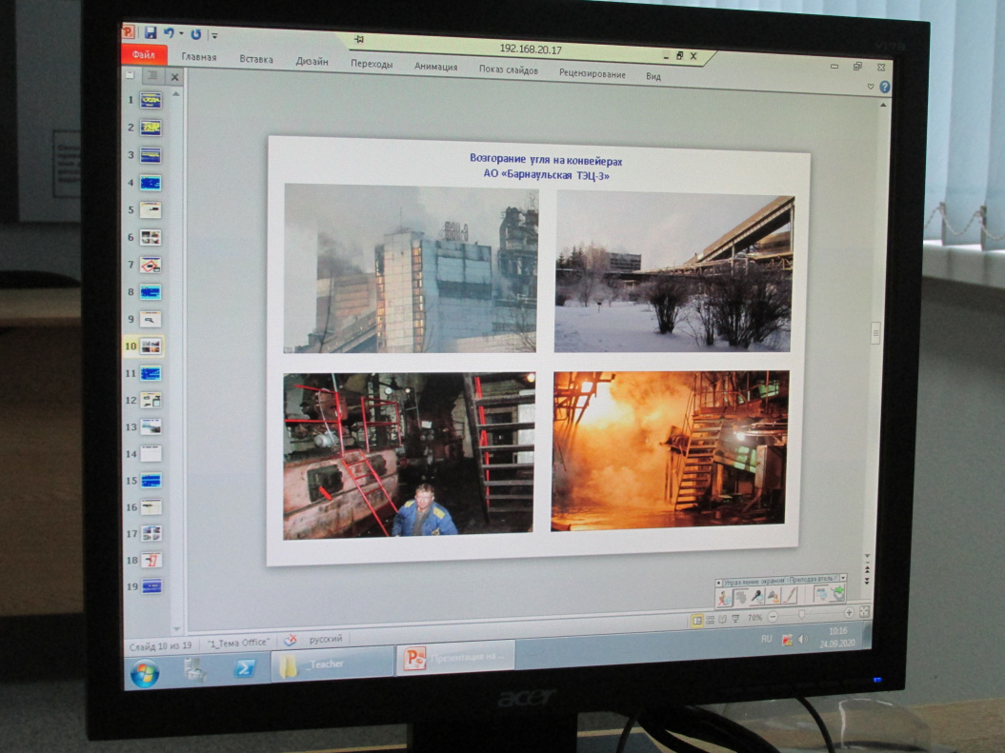Image resolution: width=1005 pixels, height=753 pixels.
Task: Open screen control toolbar dropdown arrow
Action: [842, 578]
